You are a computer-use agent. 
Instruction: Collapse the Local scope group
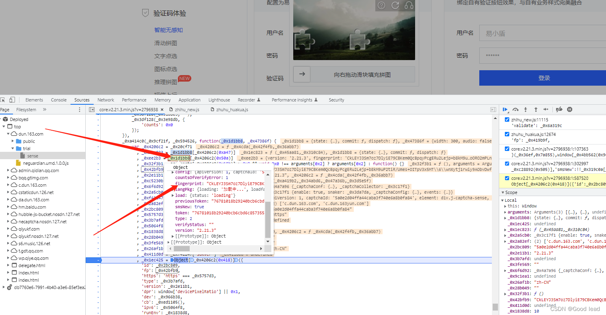point(502,200)
